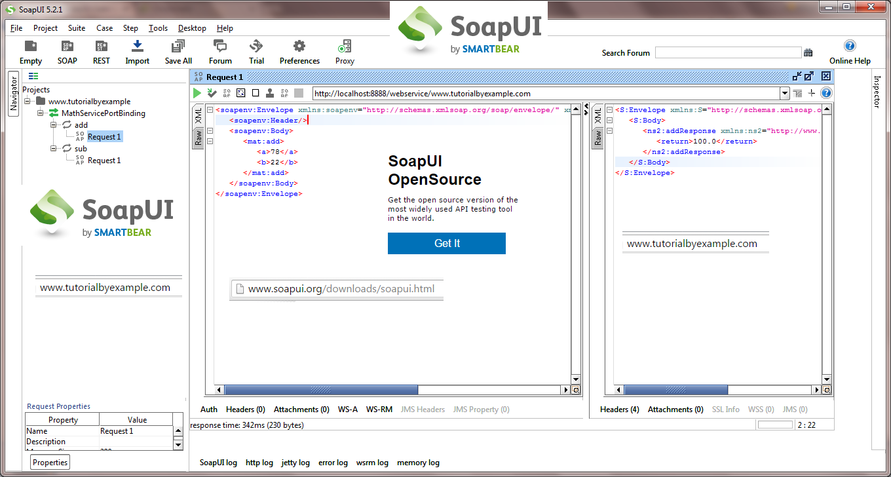Switch response editor to the Raw tab
This screenshot has height=477, width=891.
click(x=597, y=138)
